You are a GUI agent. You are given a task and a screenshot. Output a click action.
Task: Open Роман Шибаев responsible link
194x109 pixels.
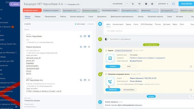(x=136, y=81)
